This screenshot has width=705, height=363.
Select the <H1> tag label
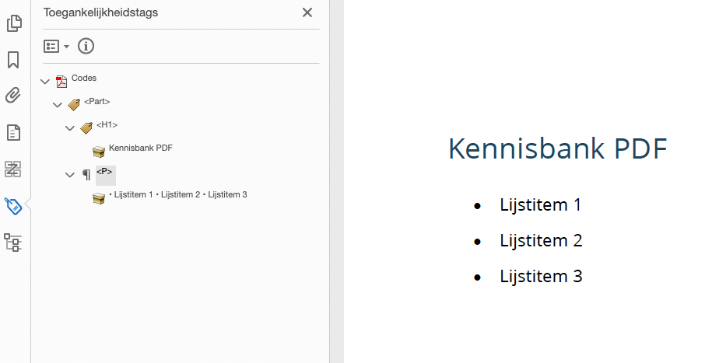point(107,125)
